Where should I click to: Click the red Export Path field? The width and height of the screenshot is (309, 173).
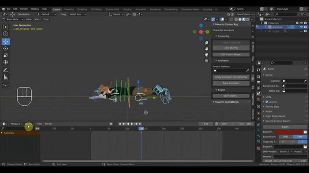[289, 132]
